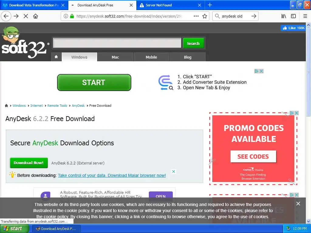Open the Mobile category tab
The image size is (311, 233).
click(x=151, y=57)
